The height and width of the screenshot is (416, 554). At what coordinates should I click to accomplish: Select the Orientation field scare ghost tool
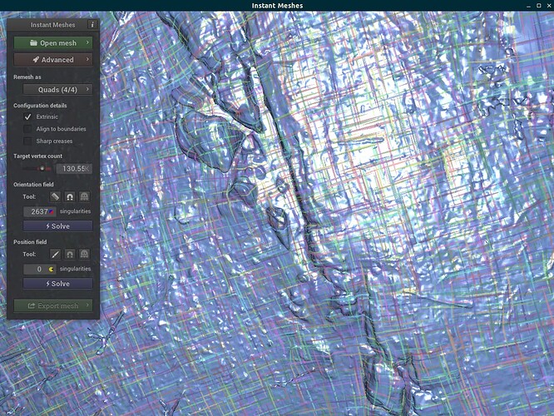pos(84,196)
